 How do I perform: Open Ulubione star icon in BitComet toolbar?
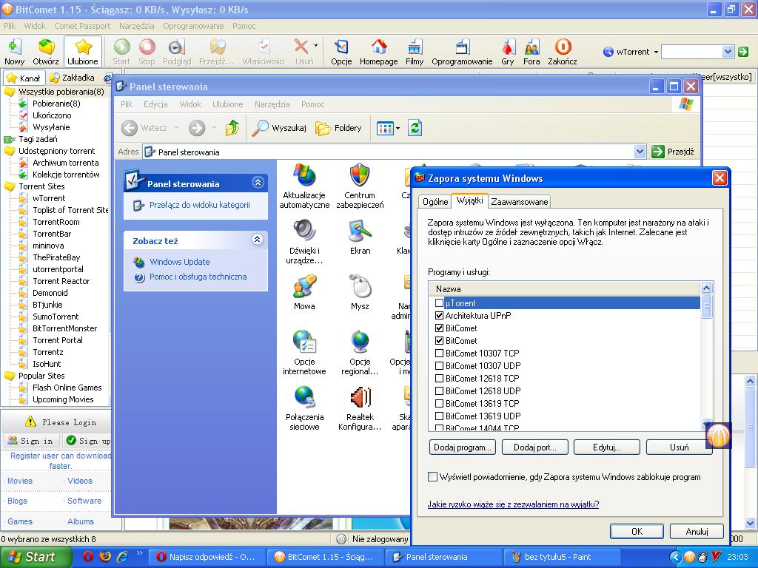tap(83, 52)
